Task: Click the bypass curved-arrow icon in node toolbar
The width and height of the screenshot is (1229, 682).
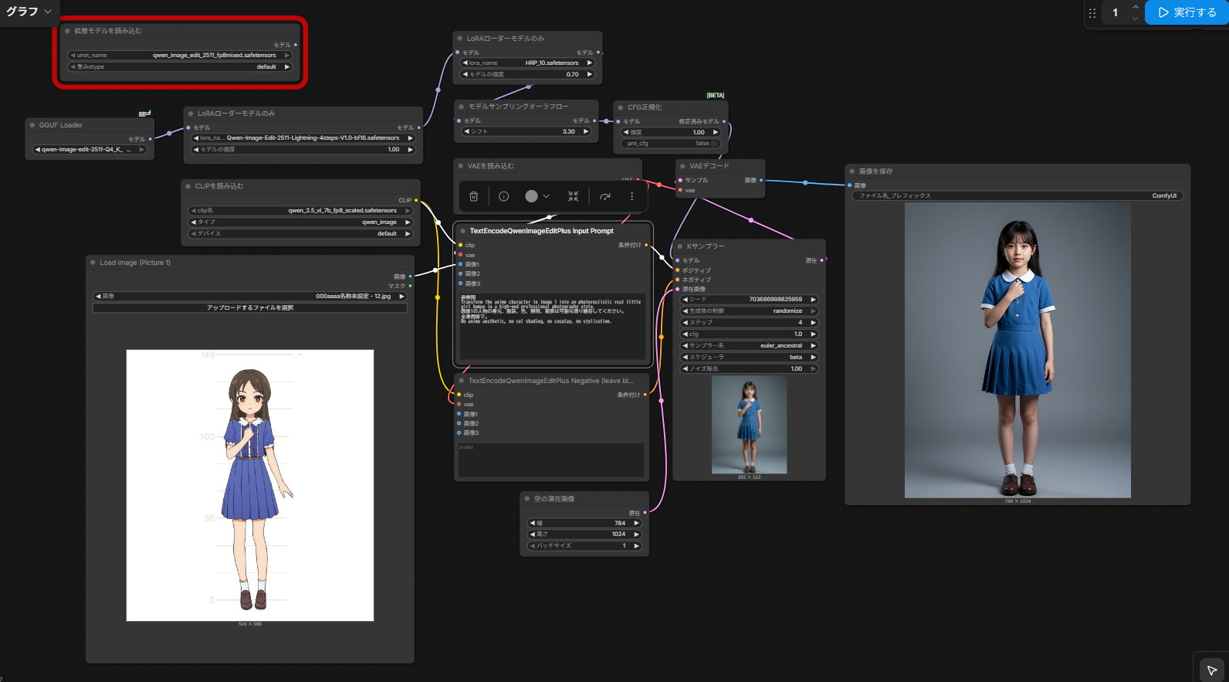Action: pyautogui.click(x=605, y=196)
